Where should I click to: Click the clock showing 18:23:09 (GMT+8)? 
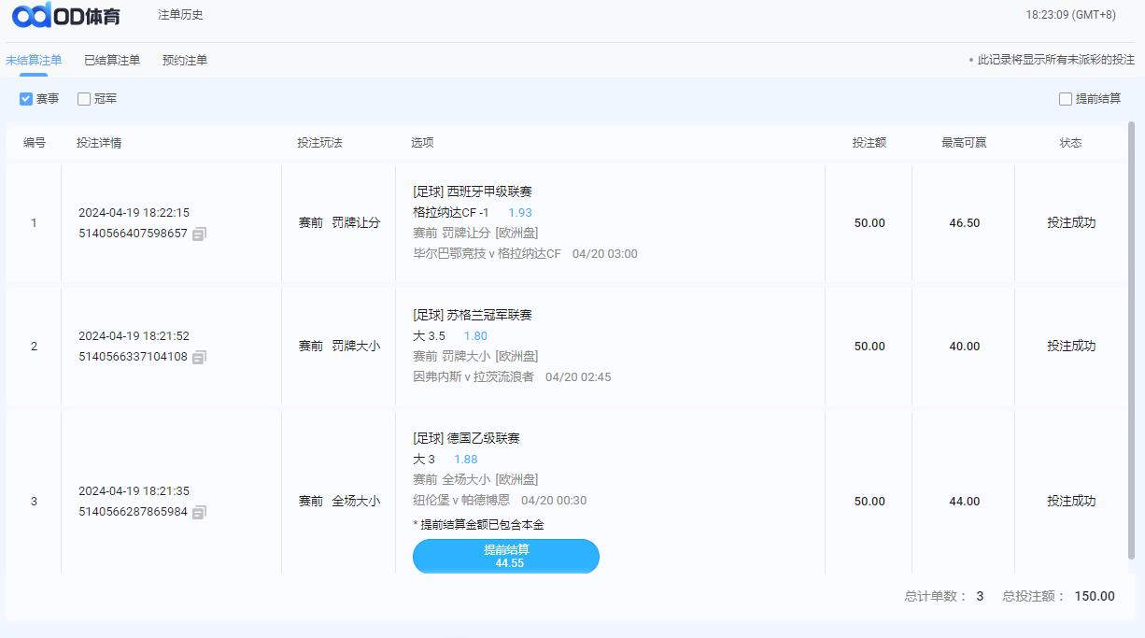(1070, 15)
